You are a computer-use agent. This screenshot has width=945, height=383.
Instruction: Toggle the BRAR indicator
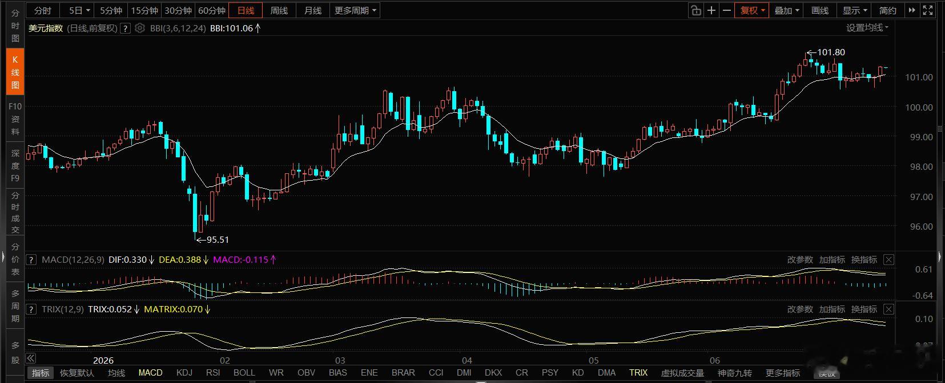[403, 373]
